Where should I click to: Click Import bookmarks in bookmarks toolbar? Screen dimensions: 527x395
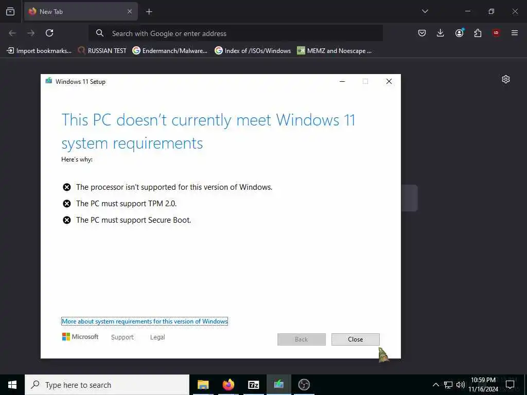click(x=39, y=51)
